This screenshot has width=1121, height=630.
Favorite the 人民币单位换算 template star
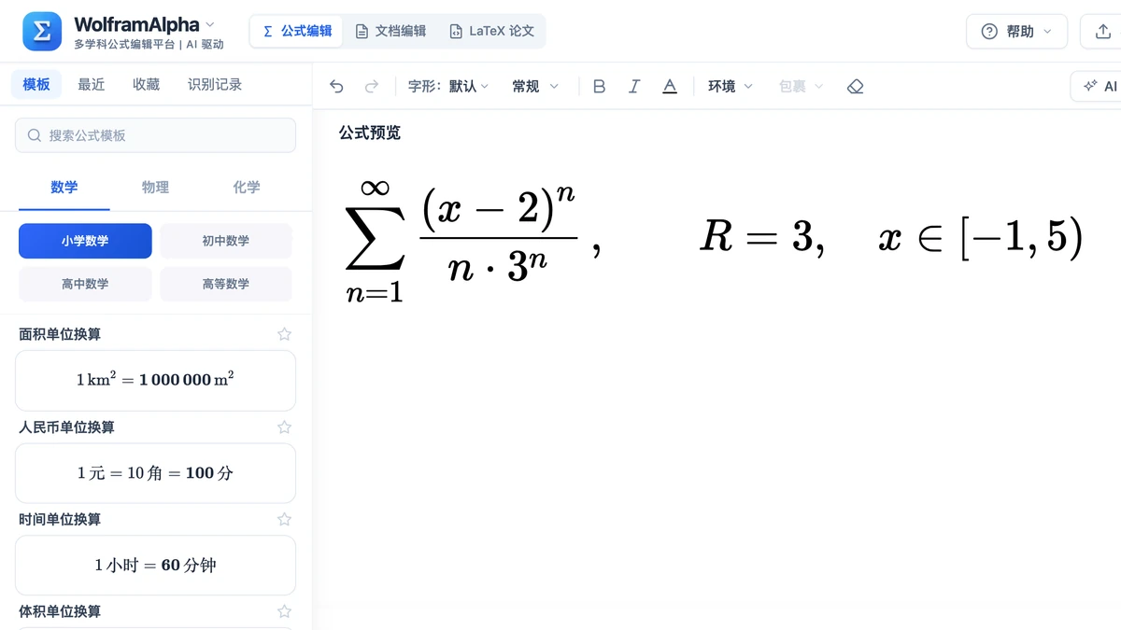coord(285,427)
